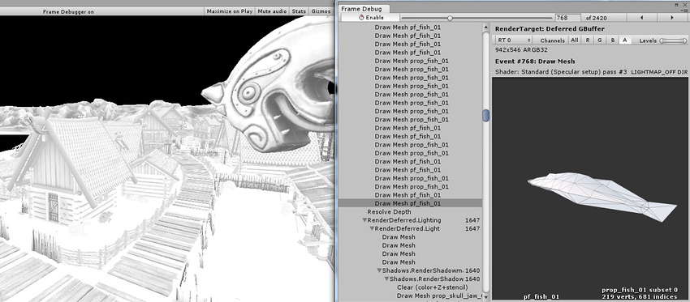Viewport: 690px width, 302px height.
Task: Collapse the Shadows.RenderShadowmap tree node
Action: 379,270
